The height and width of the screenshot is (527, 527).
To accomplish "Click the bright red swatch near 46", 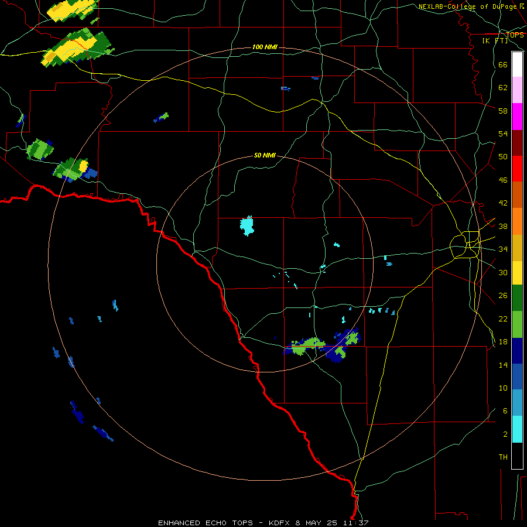I will tap(517, 169).
